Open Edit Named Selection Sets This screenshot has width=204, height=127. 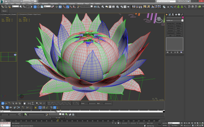coord(78,7)
